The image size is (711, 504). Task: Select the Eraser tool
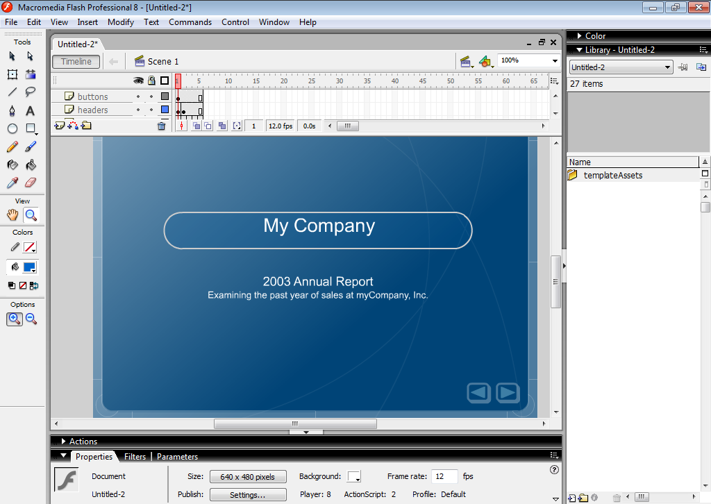click(31, 183)
